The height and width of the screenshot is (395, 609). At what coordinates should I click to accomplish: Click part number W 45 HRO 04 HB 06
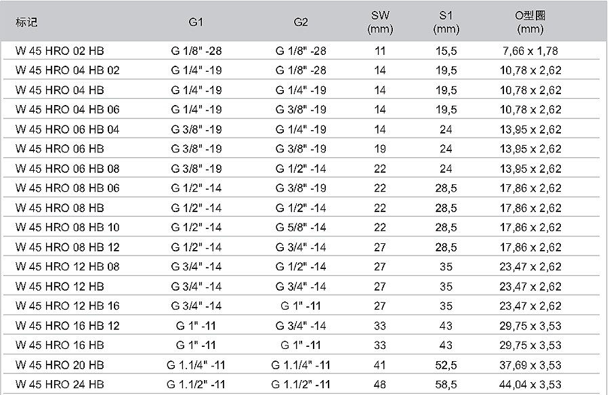coord(67,110)
